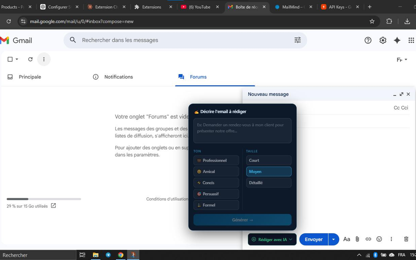
Task: Click the Générer button
Action: click(x=242, y=220)
